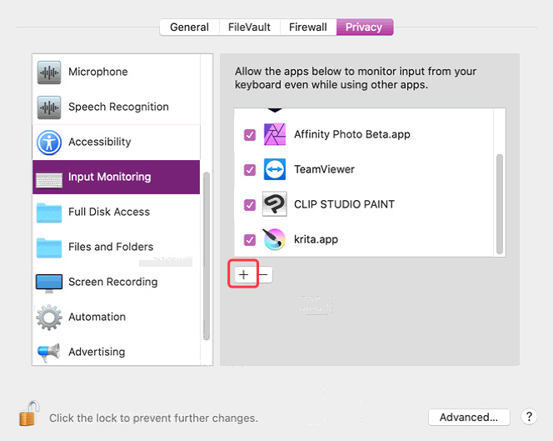Select Files and Folders in the list

117,247
